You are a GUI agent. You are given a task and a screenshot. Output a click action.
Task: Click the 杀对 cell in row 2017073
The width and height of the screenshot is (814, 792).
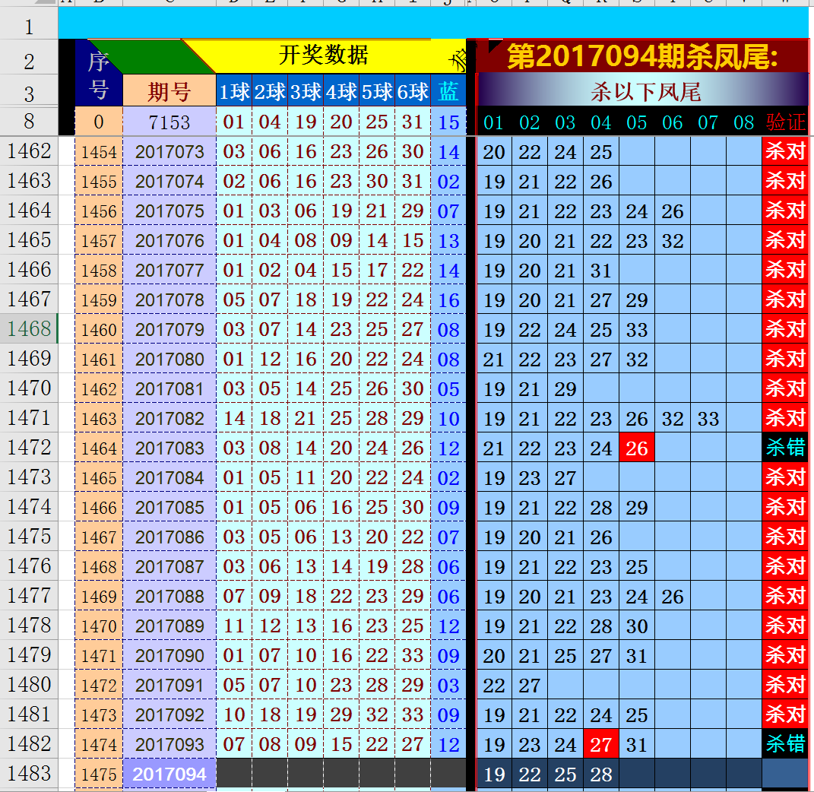(785, 151)
